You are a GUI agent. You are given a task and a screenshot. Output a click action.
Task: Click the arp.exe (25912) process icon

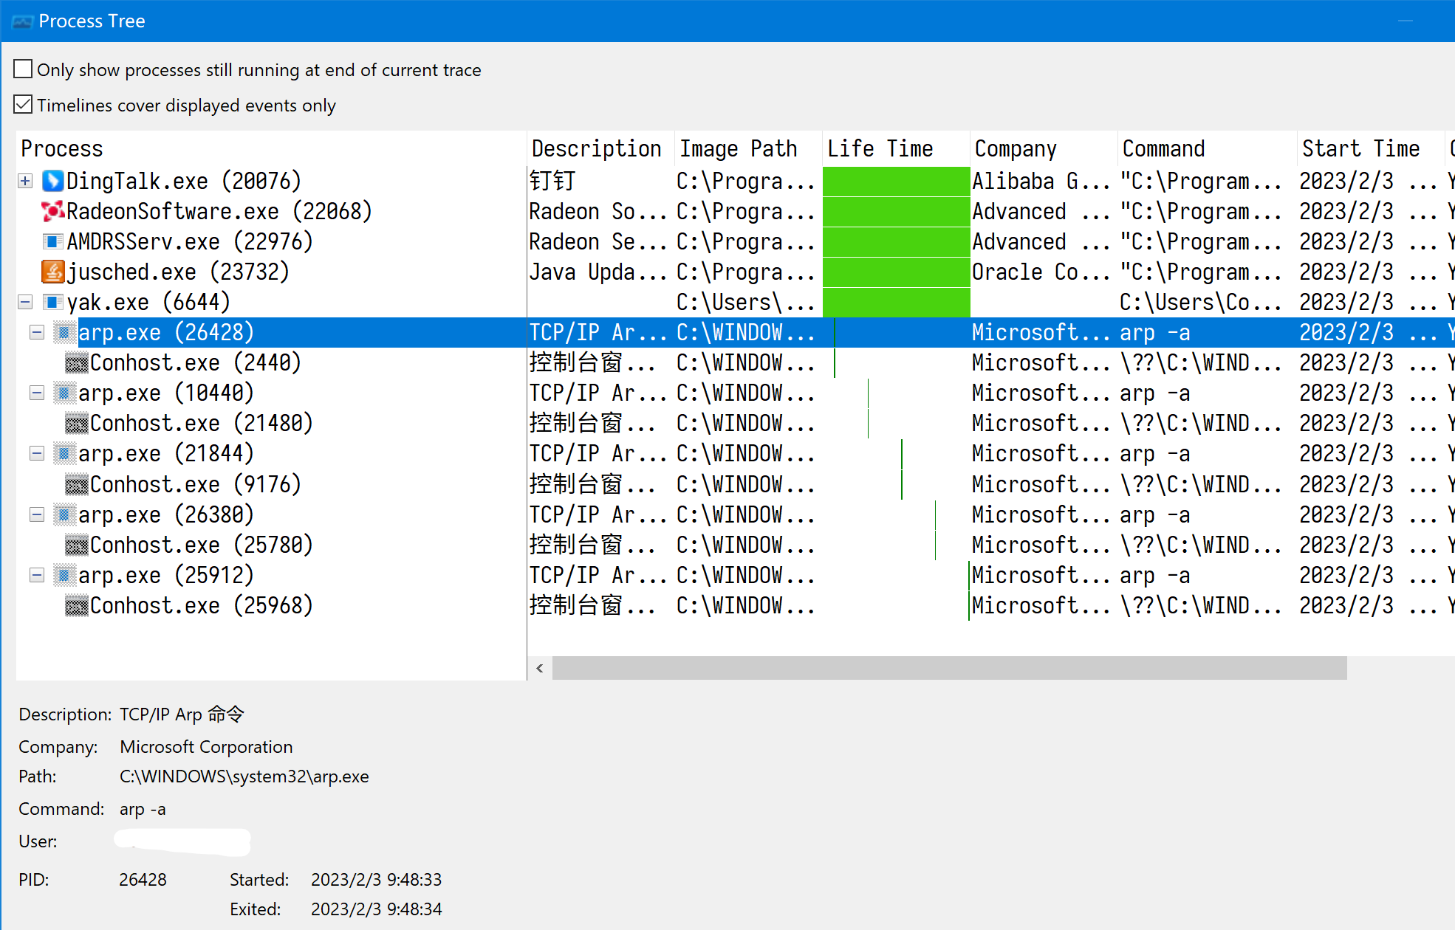[64, 575]
